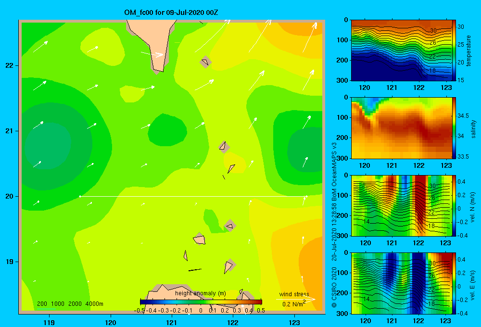Open the vel. N velocity section panel
Screen dimensions: 481x327
coord(401,205)
